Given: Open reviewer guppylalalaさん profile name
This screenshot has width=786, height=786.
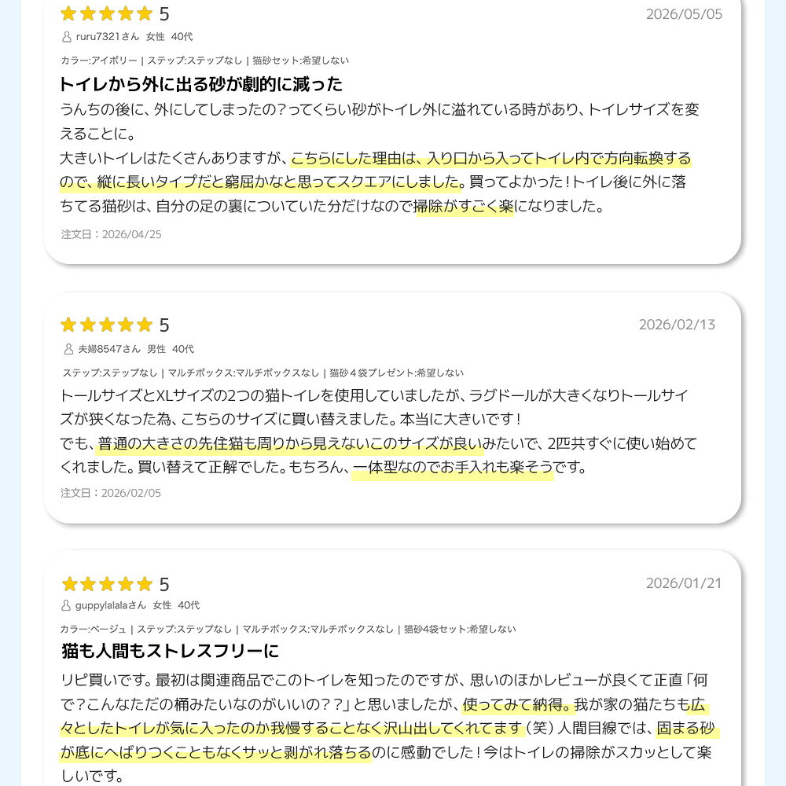Looking at the screenshot, I should click(110, 605).
